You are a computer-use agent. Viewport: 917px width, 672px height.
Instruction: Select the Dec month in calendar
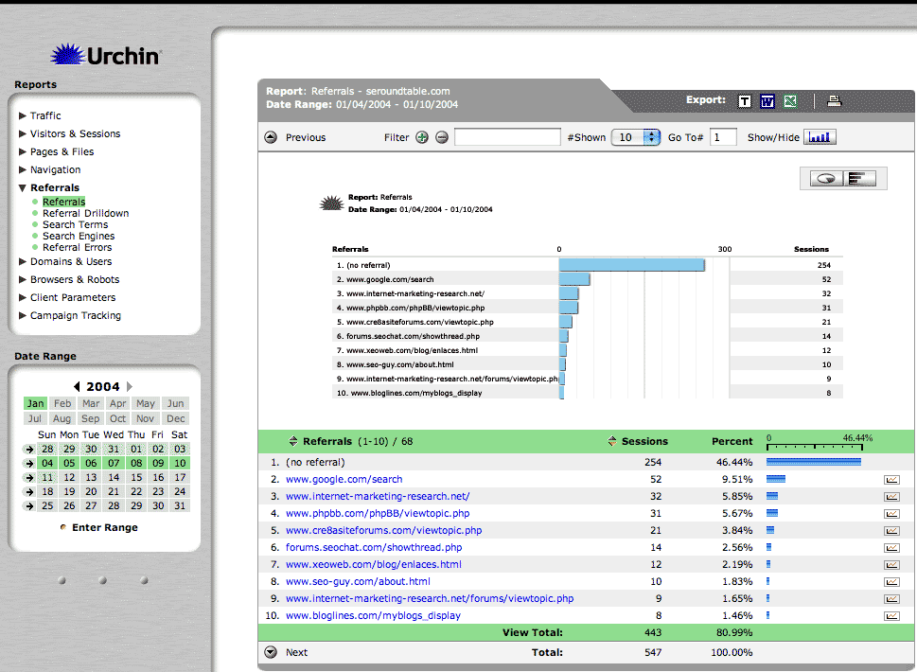coord(175,418)
